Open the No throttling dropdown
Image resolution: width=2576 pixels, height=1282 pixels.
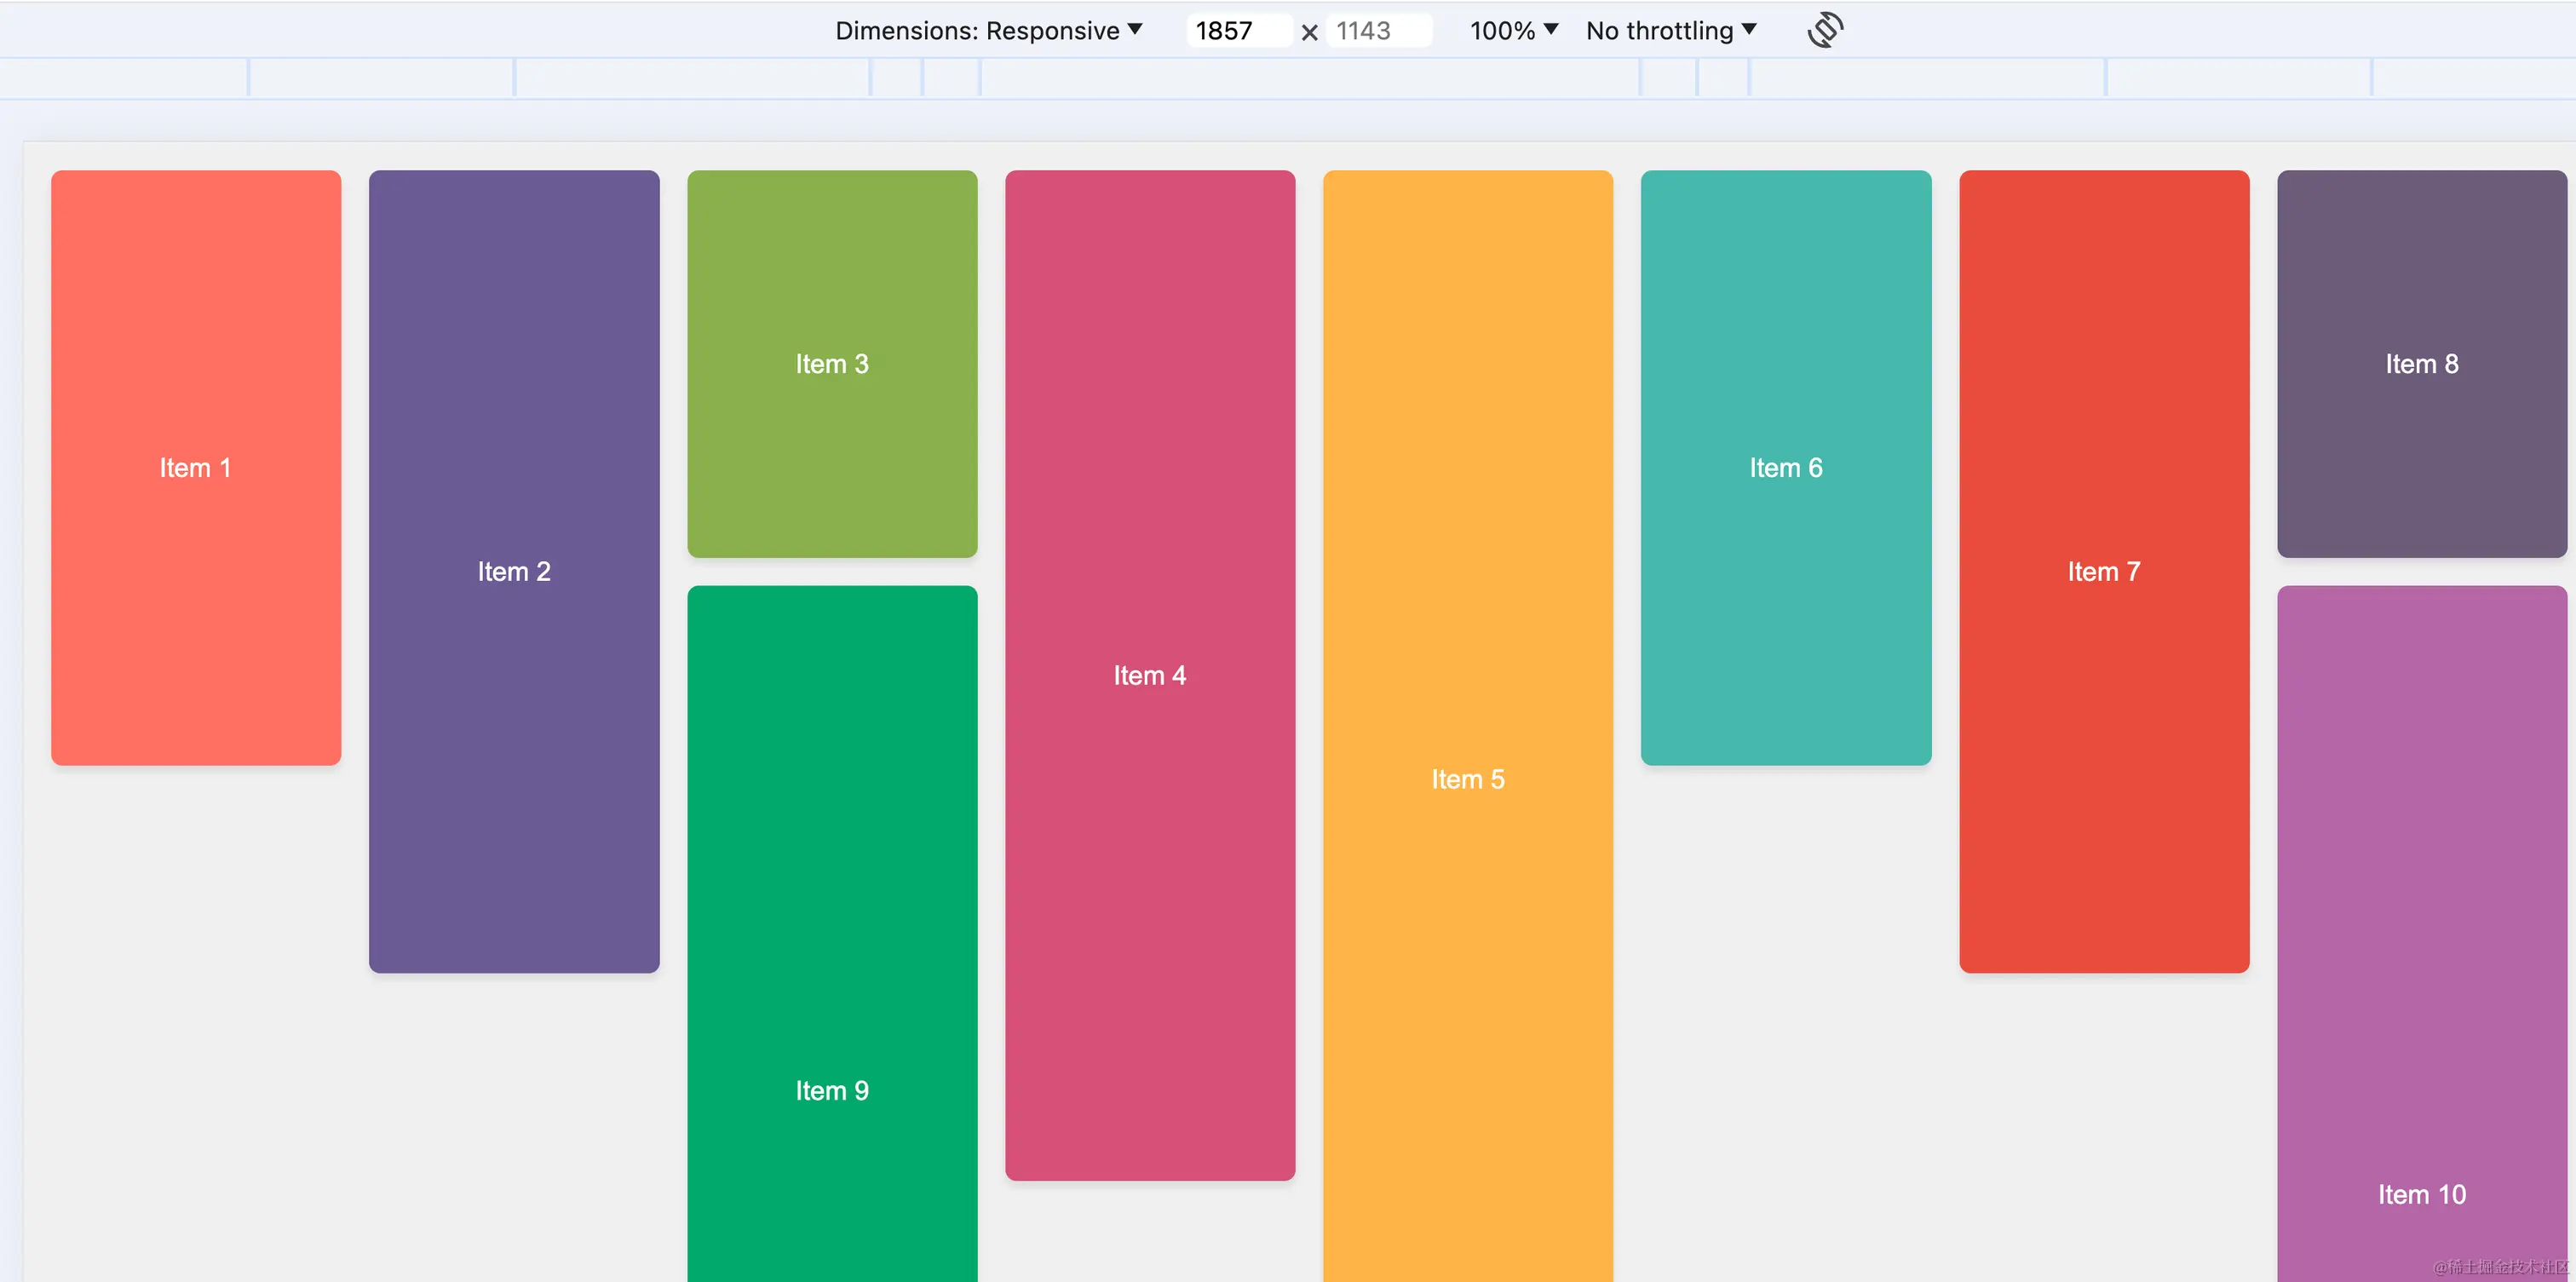1670,30
